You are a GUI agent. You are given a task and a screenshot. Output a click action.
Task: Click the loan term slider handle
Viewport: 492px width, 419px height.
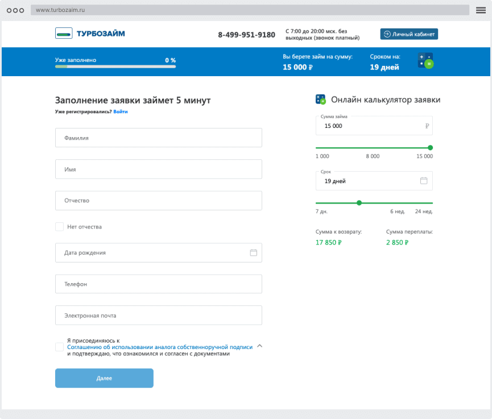click(x=359, y=203)
